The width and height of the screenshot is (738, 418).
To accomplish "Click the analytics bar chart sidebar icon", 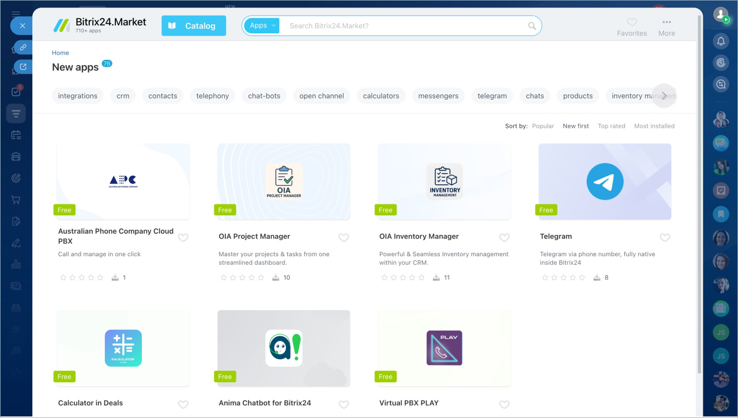I will click(16, 264).
